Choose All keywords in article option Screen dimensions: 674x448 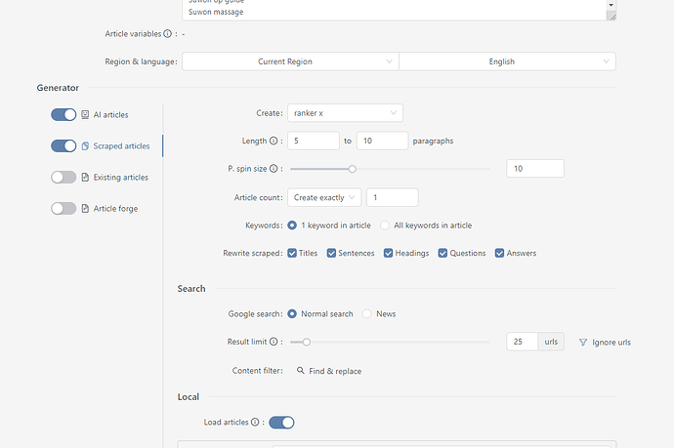tap(385, 225)
